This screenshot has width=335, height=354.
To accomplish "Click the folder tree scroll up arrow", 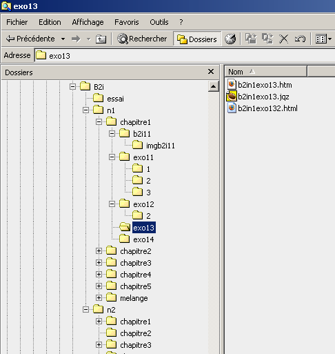I will tap(213, 86).
